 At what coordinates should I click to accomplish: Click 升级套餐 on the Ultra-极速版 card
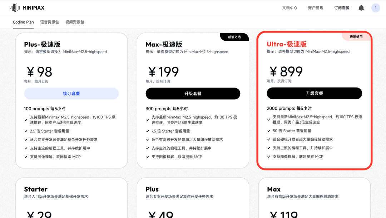click(x=315, y=93)
